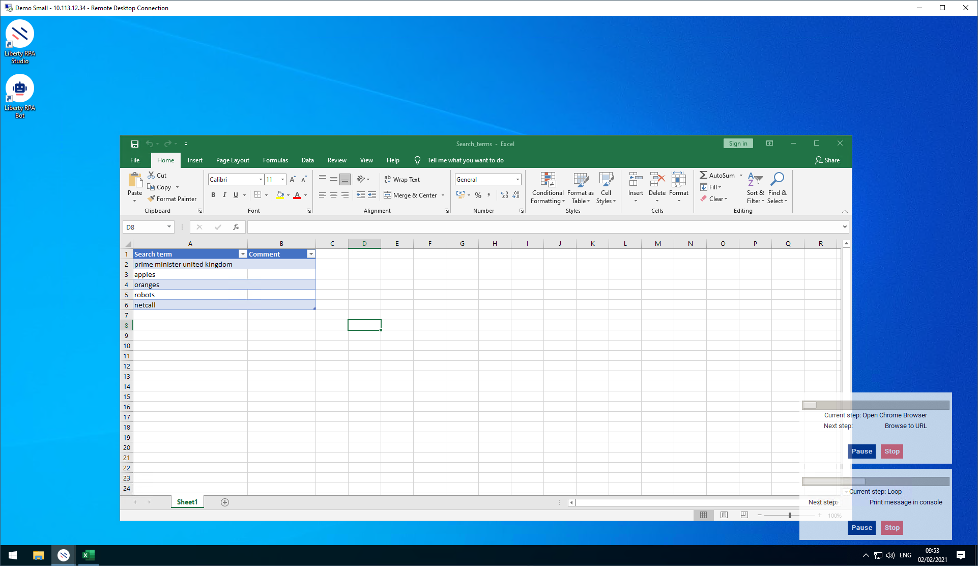Screen dimensions: 978x566
Task: Toggle Wrap Text
Action: [402, 179]
